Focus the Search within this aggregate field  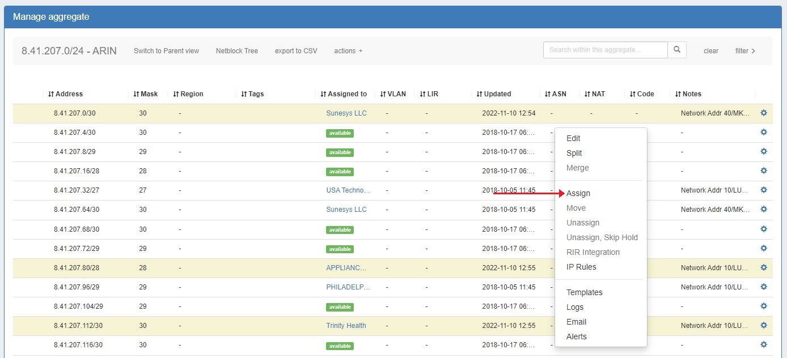605,50
